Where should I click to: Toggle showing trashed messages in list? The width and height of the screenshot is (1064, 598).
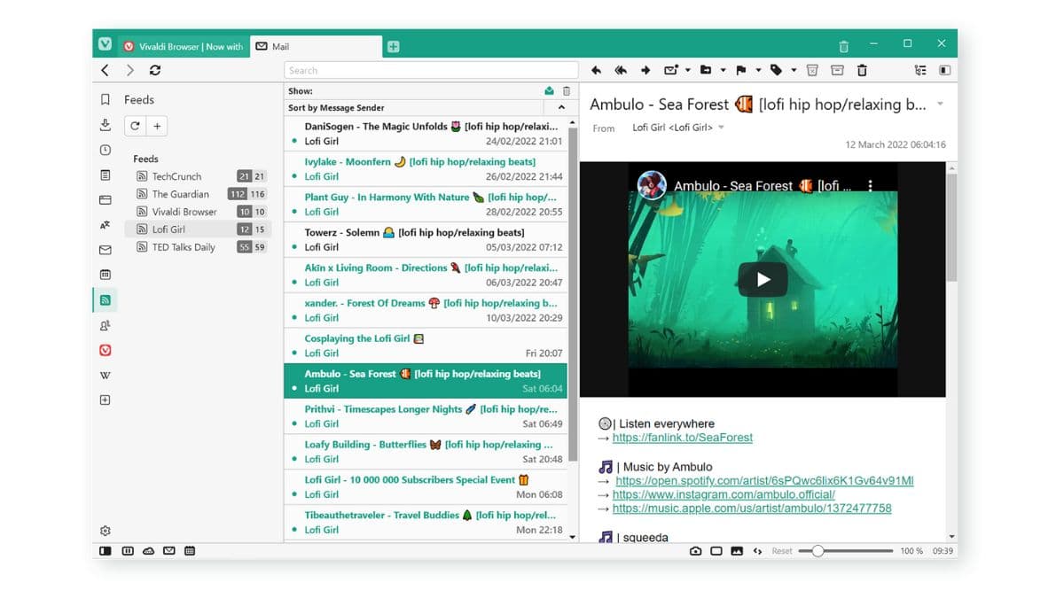point(567,90)
